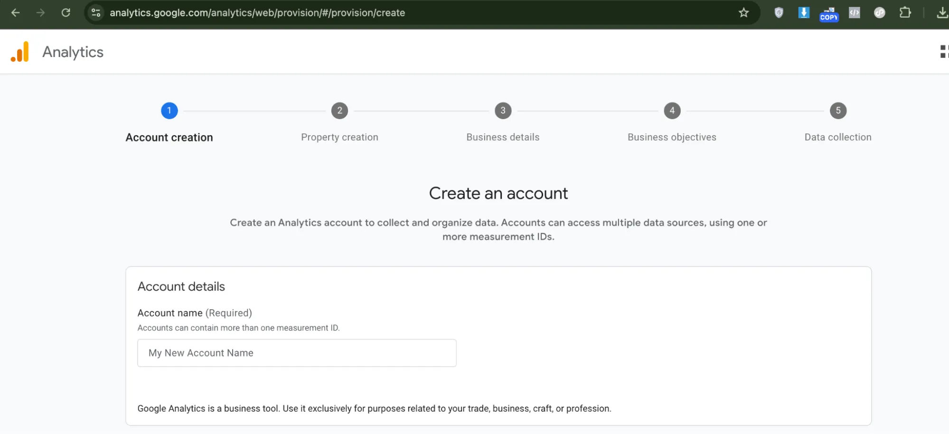Viewport: 949px width, 434px height.
Task: Click the code brackets extension icon
Action: point(854,13)
